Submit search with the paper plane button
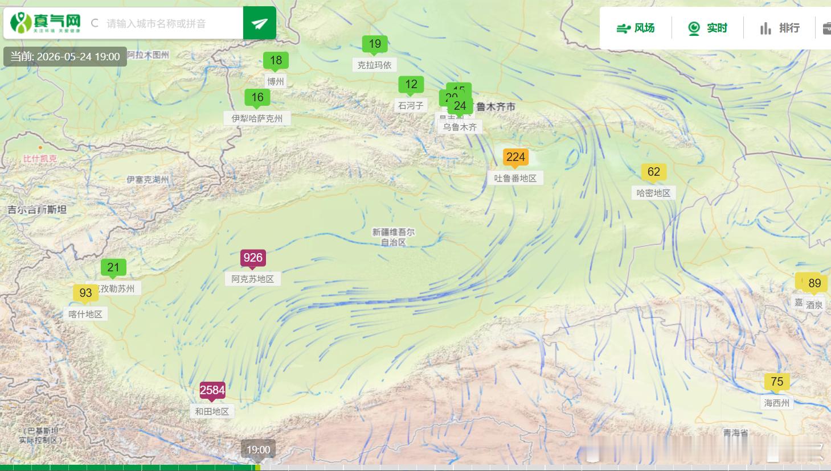831x471 pixels. tap(260, 23)
